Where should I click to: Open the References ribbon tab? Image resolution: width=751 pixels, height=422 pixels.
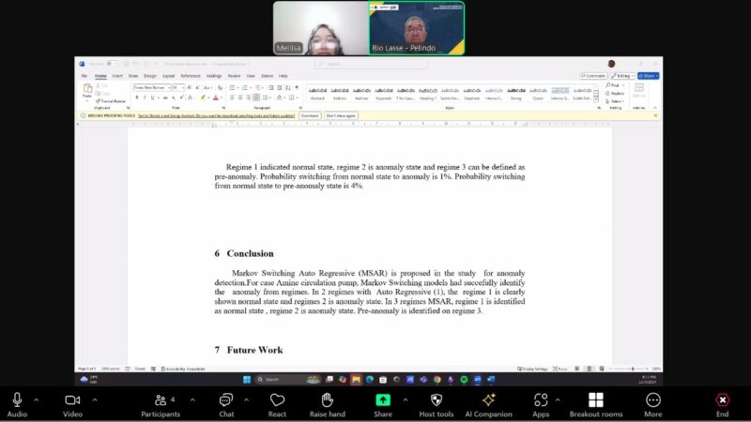point(191,75)
